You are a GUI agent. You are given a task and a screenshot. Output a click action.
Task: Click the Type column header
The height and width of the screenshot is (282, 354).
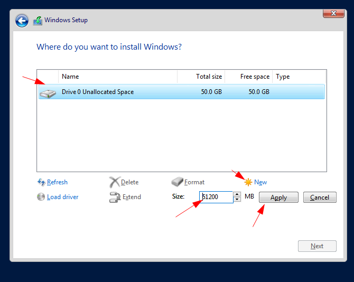click(x=299, y=77)
